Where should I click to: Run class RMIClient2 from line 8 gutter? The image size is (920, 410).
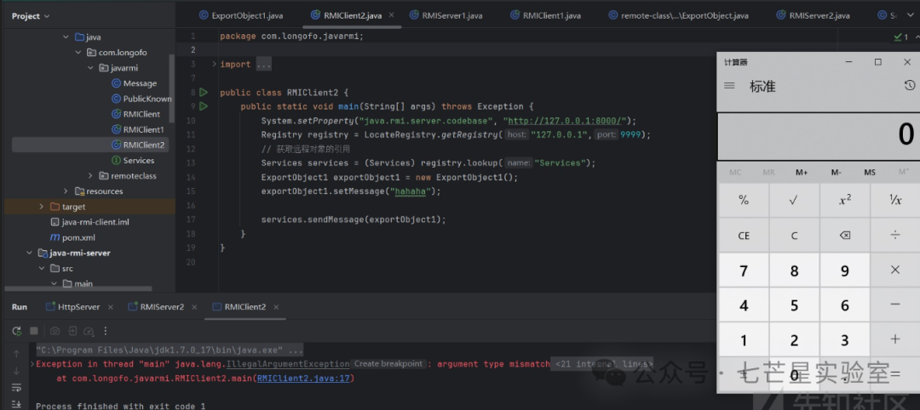coord(204,93)
